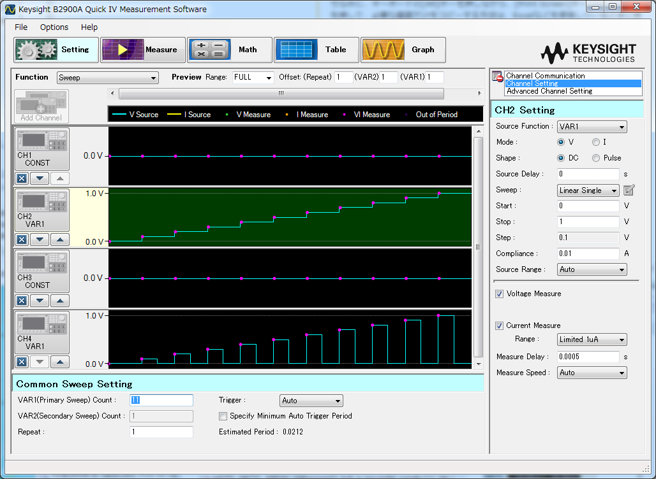Choose the Pulse shape option
This screenshot has height=479, width=656.
(x=596, y=158)
